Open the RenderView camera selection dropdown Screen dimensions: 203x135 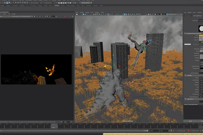22,16
